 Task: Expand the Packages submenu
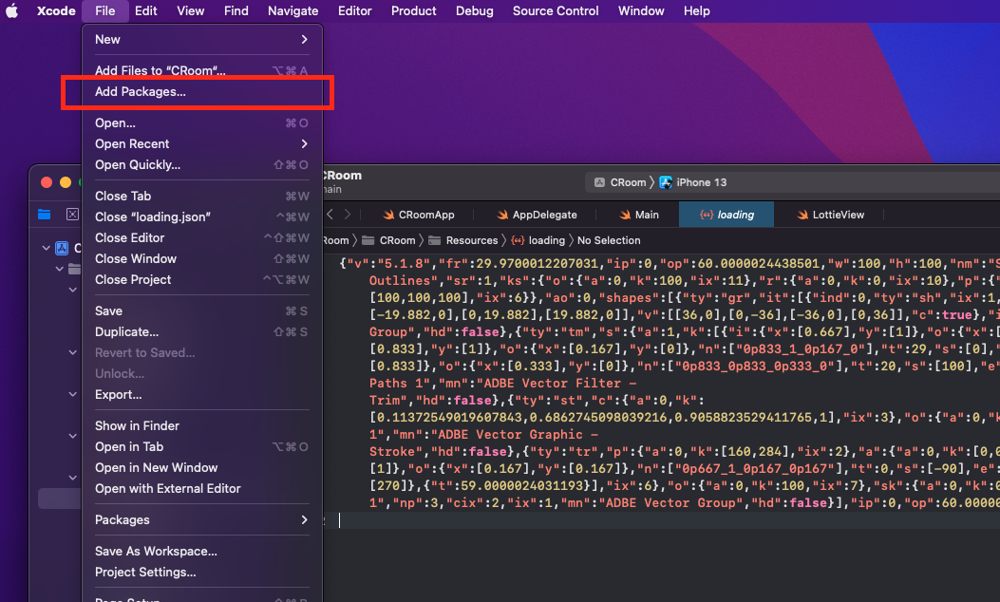202,520
